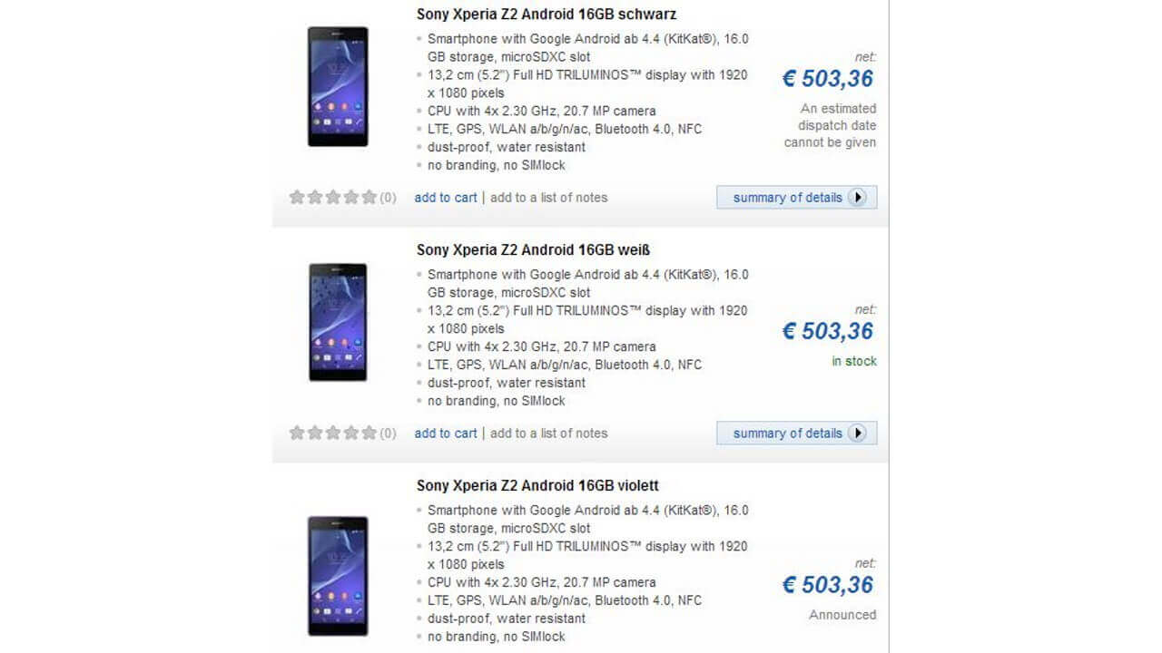The width and height of the screenshot is (1162, 653).
Task: Click the fifth rating star for the weiß phone
Action: (368, 433)
